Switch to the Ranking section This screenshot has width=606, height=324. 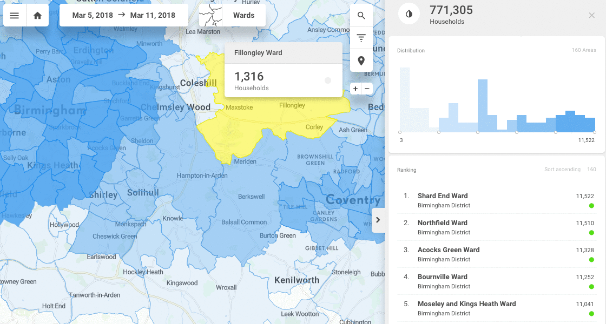tap(406, 170)
